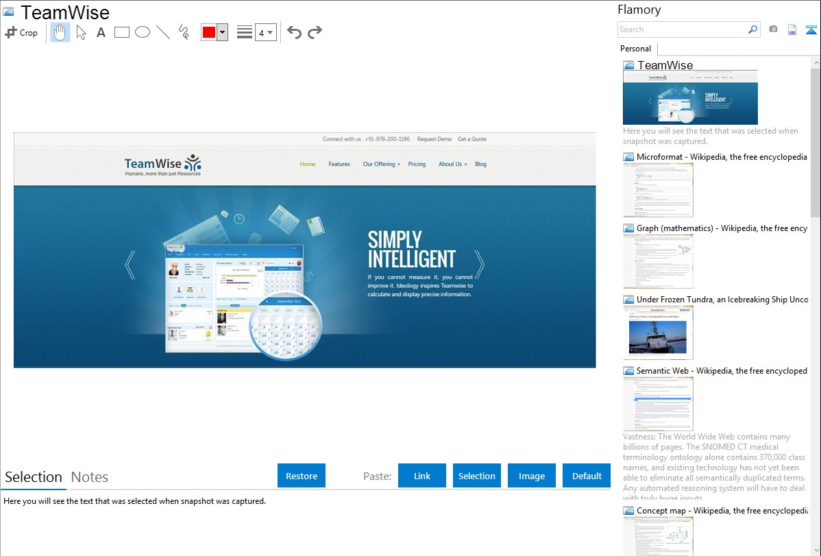Click the camera capture snapshot icon
Viewport: 821px width, 556px height.
(773, 29)
